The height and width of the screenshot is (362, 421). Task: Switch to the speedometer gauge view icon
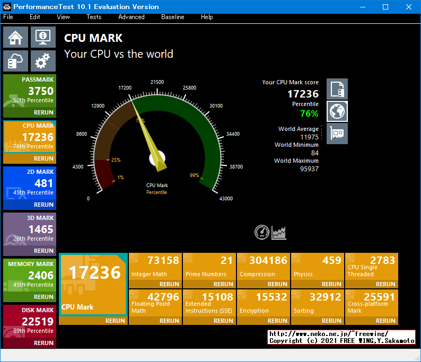262,232
